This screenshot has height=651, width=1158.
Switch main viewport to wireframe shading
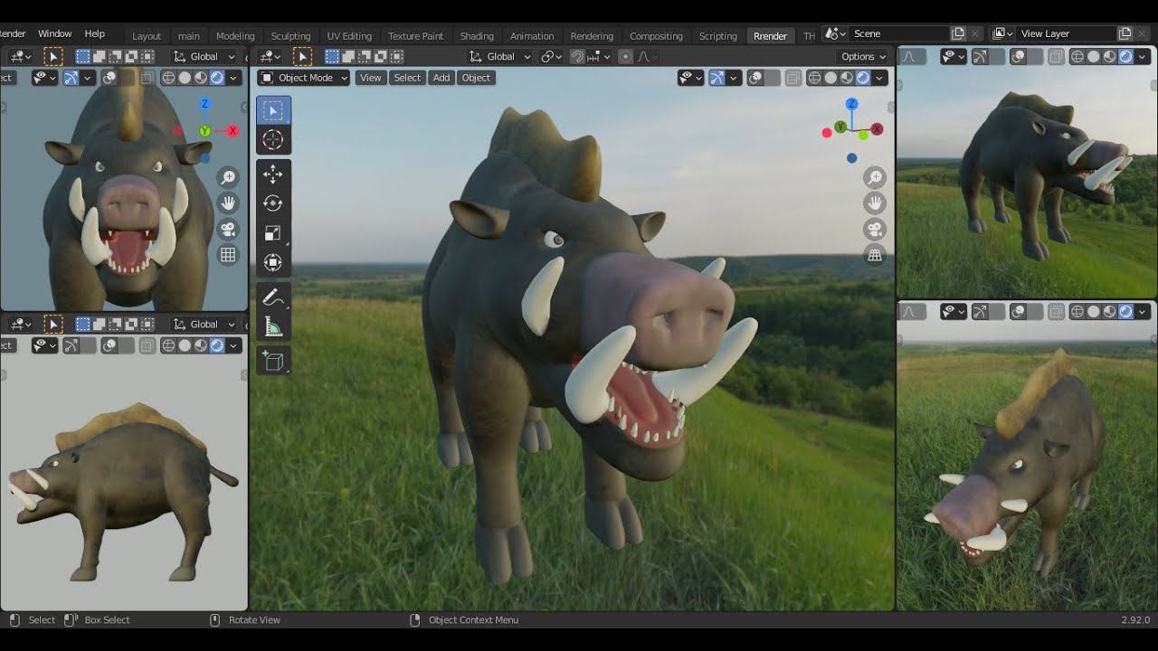(814, 78)
